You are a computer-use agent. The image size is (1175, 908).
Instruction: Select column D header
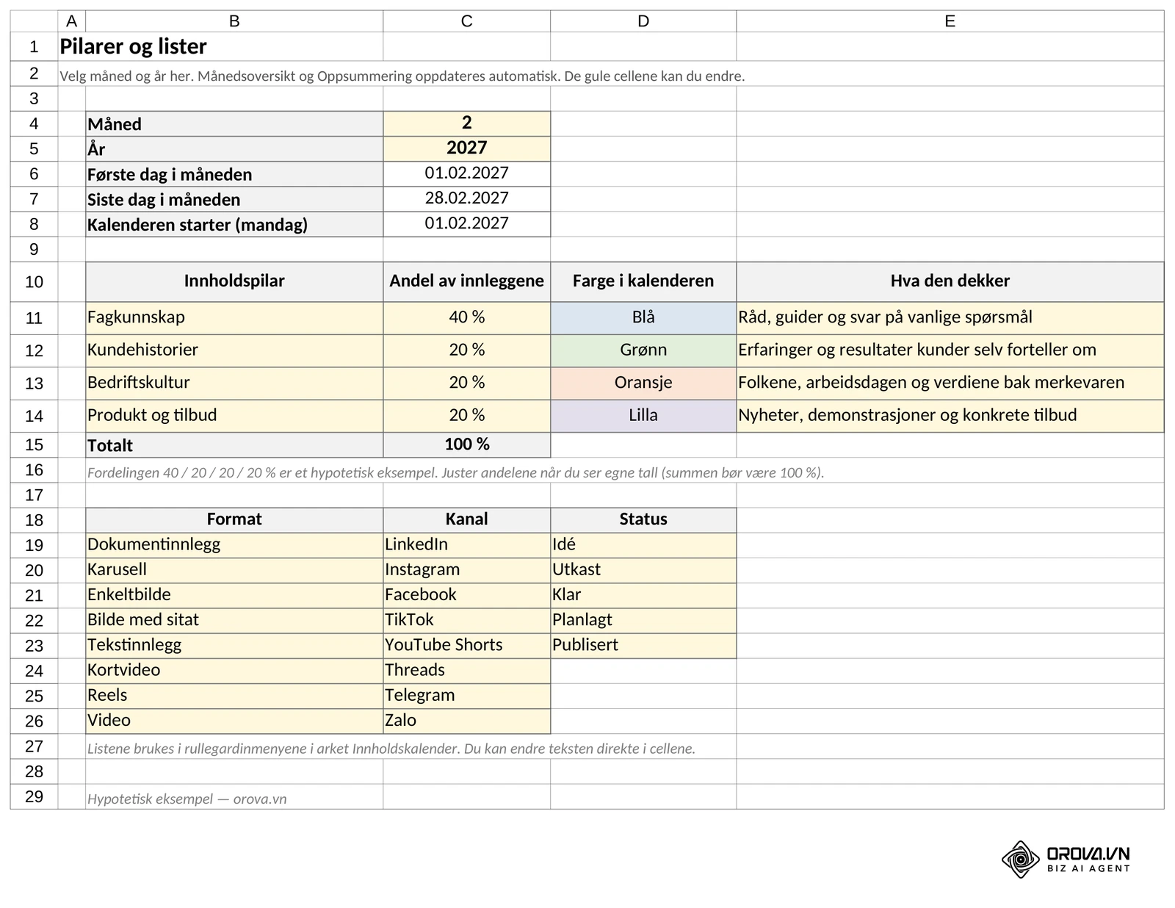pyautogui.click(x=643, y=21)
